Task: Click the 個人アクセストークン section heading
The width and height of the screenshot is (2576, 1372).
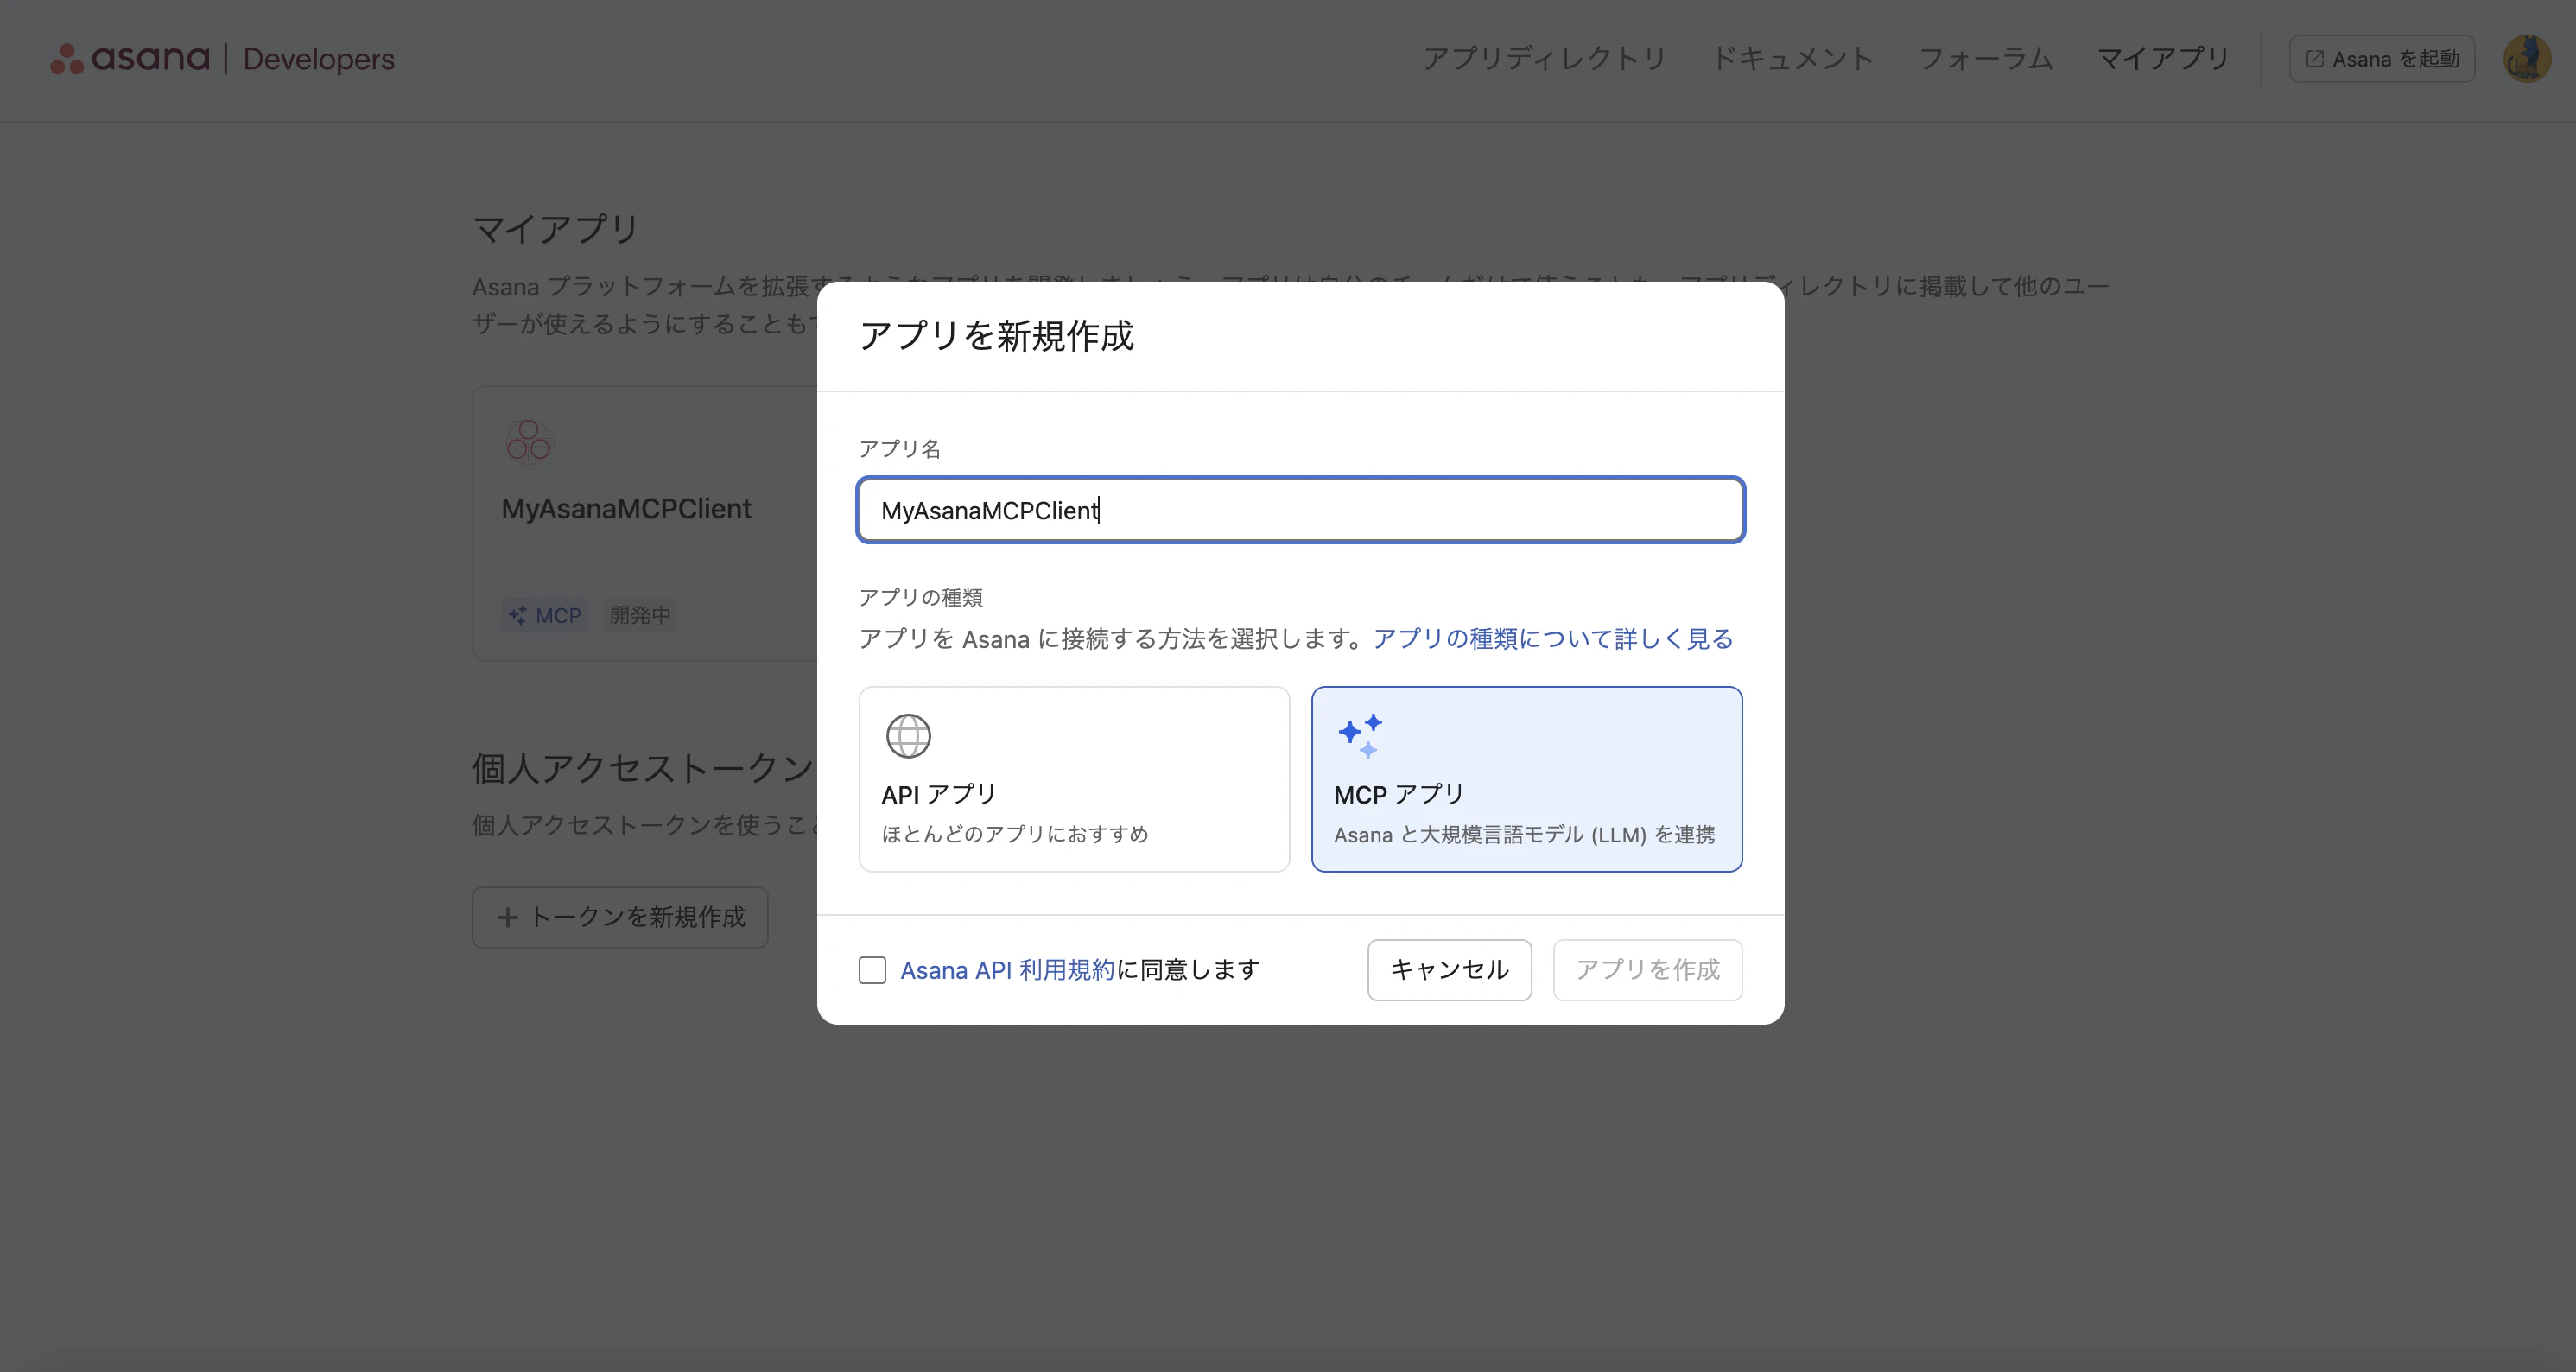Action: coord(643,768)
